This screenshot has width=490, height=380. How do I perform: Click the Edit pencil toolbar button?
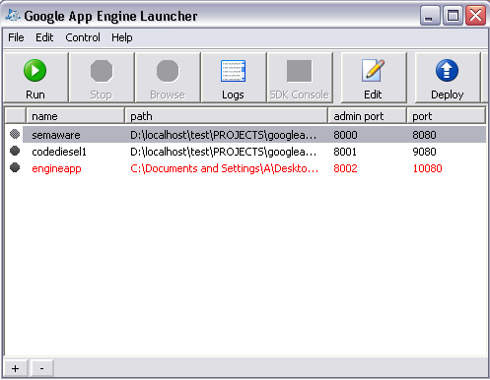[374, 78]
